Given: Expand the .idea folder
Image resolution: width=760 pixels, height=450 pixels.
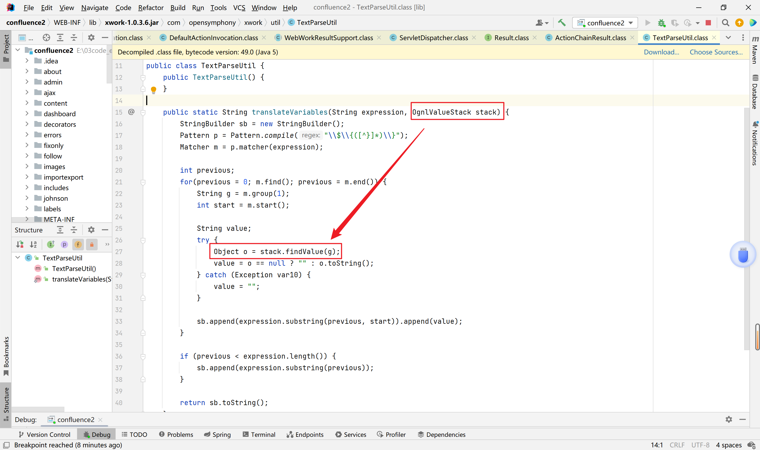Looking at the screenshot, I should click(27, 61).
